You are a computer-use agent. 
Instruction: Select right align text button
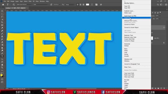[83, 5]
